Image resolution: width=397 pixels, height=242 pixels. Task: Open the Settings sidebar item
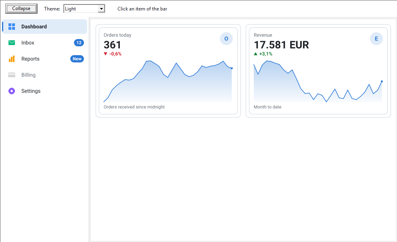(44, 91)
